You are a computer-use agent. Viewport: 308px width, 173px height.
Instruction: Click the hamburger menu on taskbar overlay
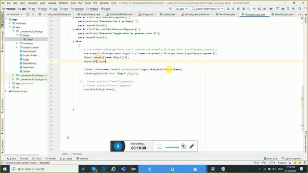(x=195, y=169)
